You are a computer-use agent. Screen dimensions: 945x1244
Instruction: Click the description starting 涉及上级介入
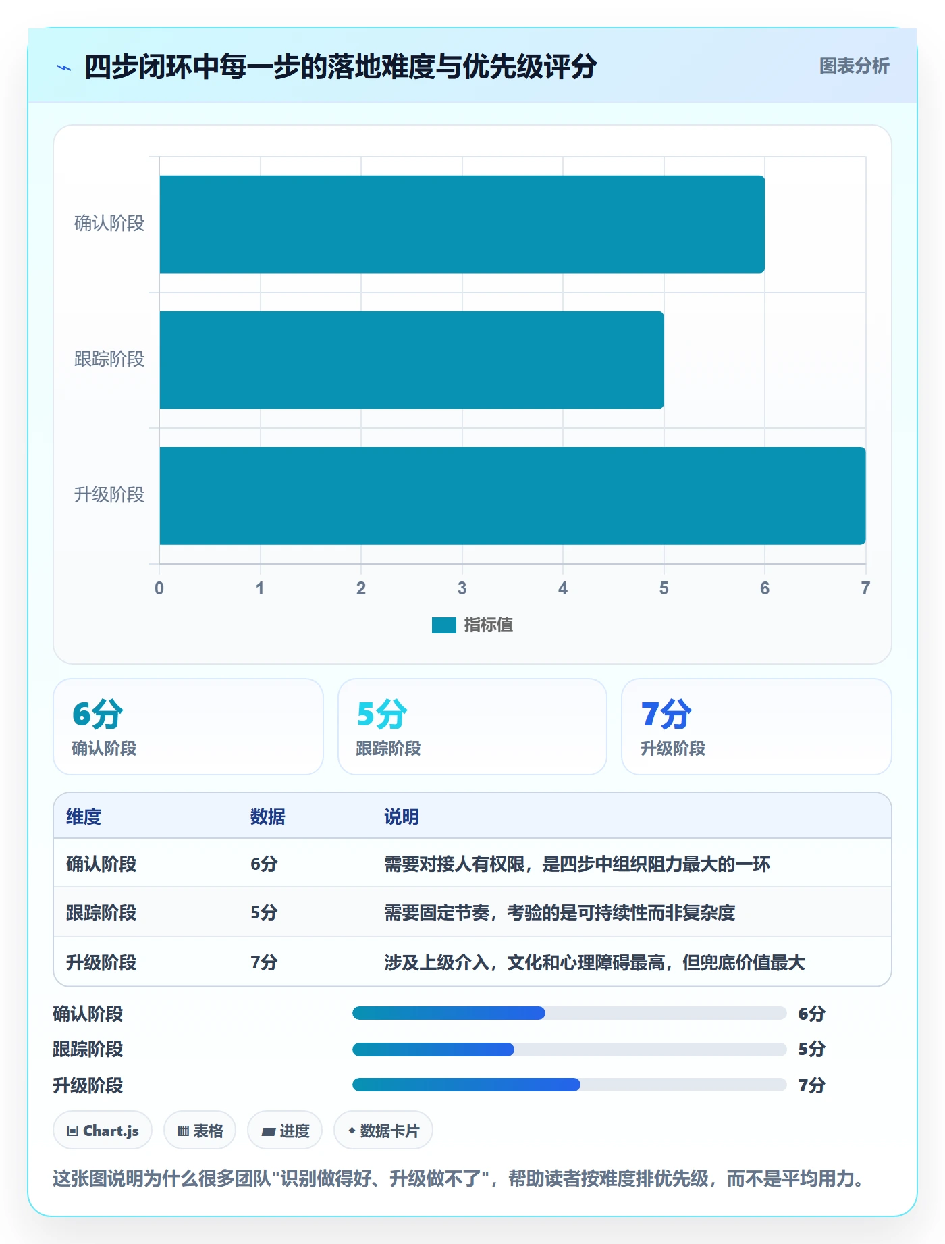coord(595,962)
